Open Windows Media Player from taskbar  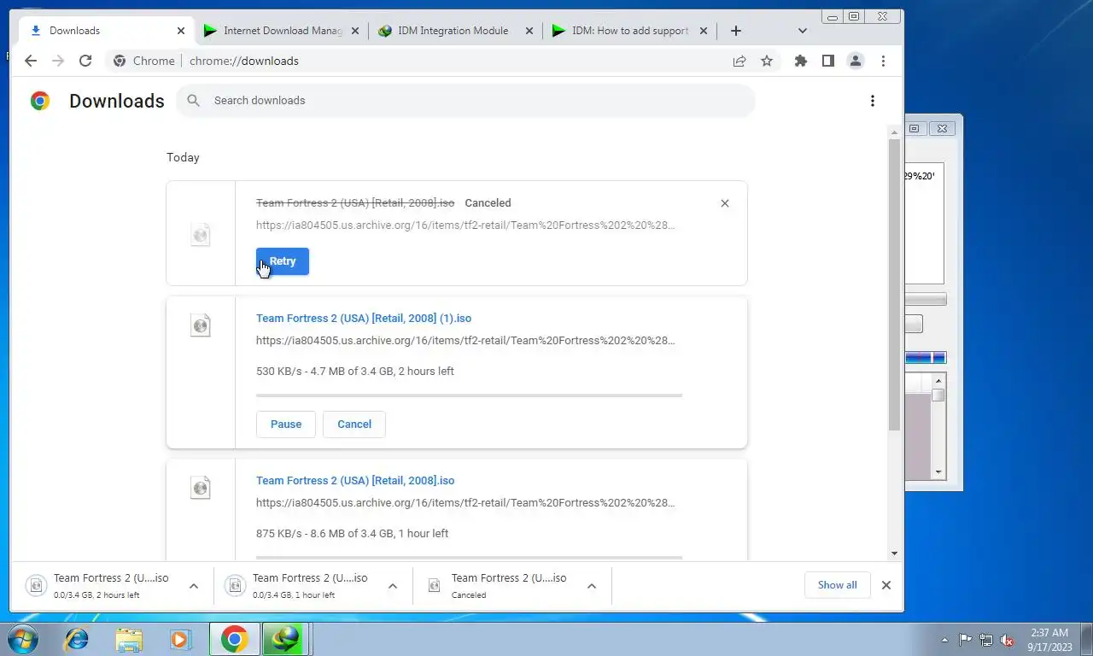click(180, 639)
